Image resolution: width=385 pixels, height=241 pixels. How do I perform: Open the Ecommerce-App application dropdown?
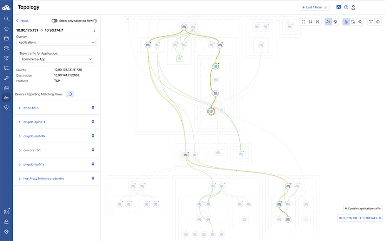click(x=56, y=59)
